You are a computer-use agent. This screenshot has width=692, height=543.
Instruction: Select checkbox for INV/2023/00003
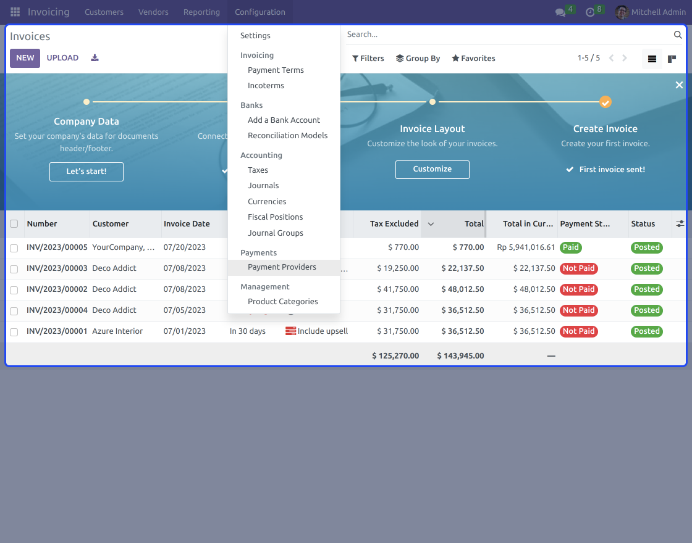click(14, 269)
